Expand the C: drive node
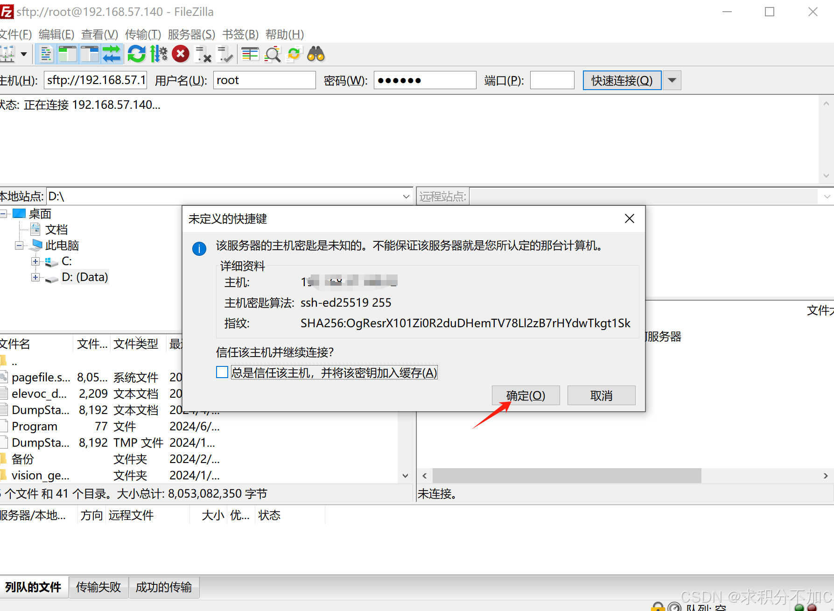Viewport: 834px width, 611px height. (35, 261)
